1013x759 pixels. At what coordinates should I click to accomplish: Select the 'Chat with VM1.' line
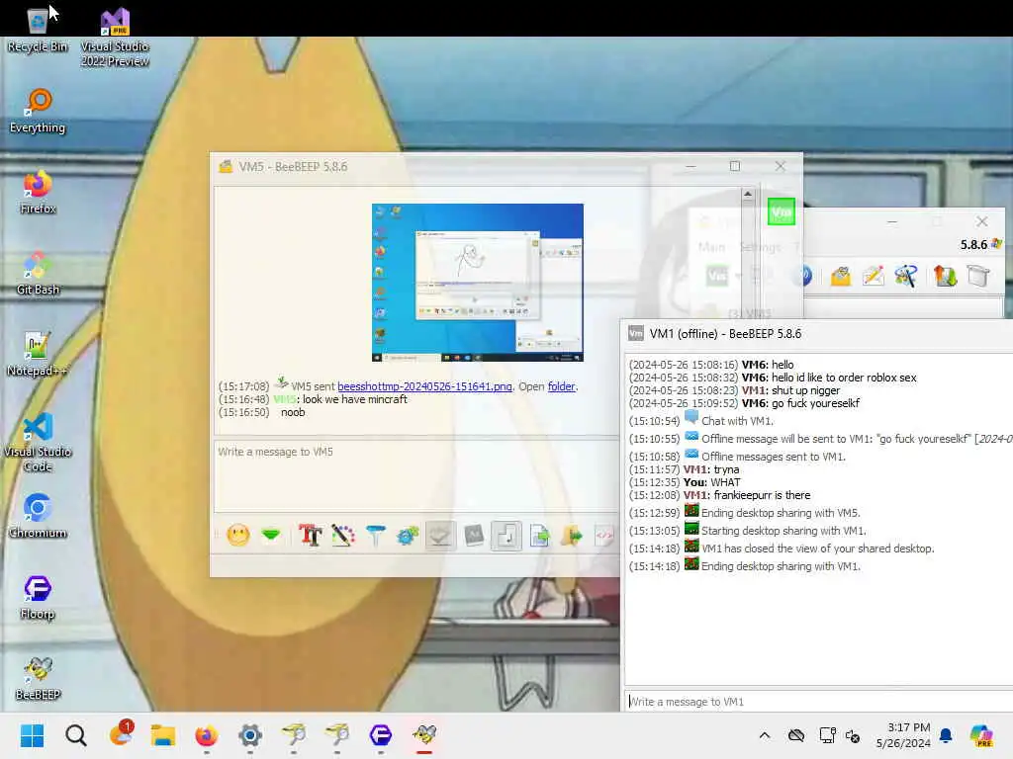coord(701,421)
